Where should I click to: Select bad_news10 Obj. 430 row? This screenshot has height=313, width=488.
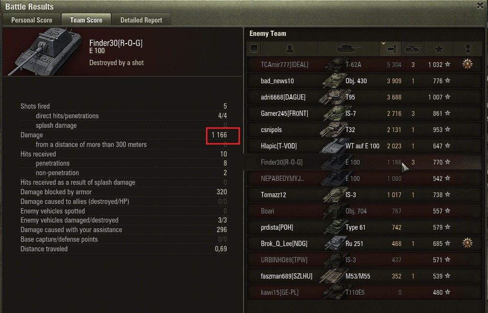point(364,81)
